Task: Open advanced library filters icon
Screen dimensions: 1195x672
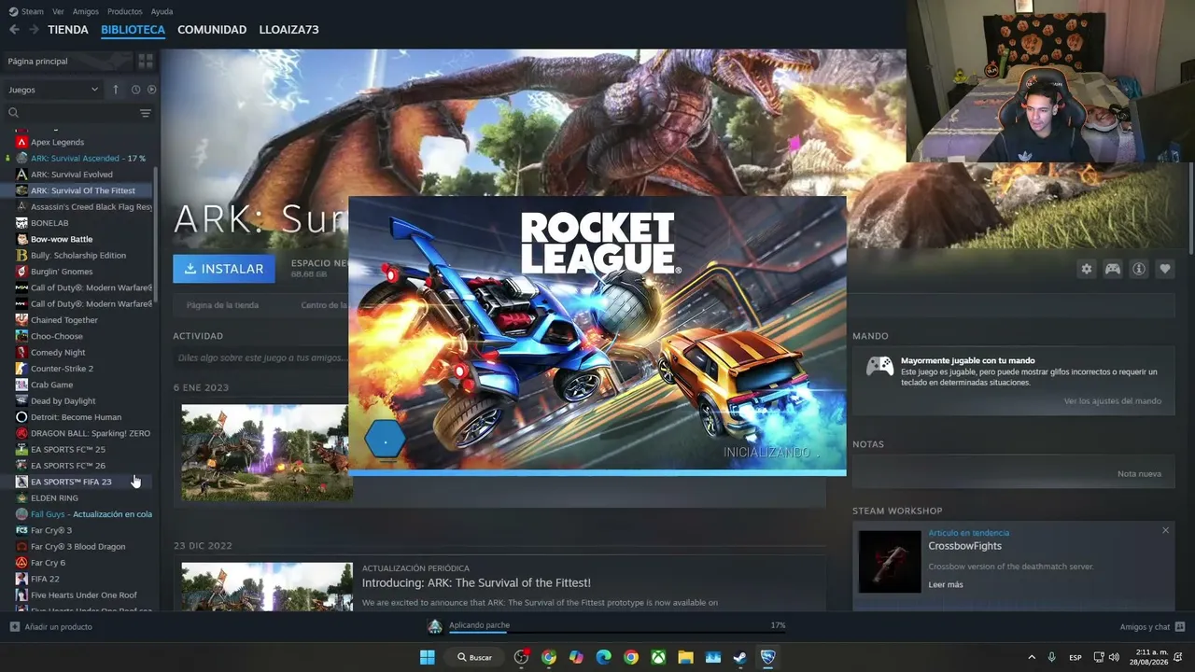Action: (145, 113)
